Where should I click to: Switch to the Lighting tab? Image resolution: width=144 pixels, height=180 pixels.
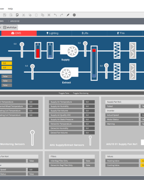click(53, 33)
